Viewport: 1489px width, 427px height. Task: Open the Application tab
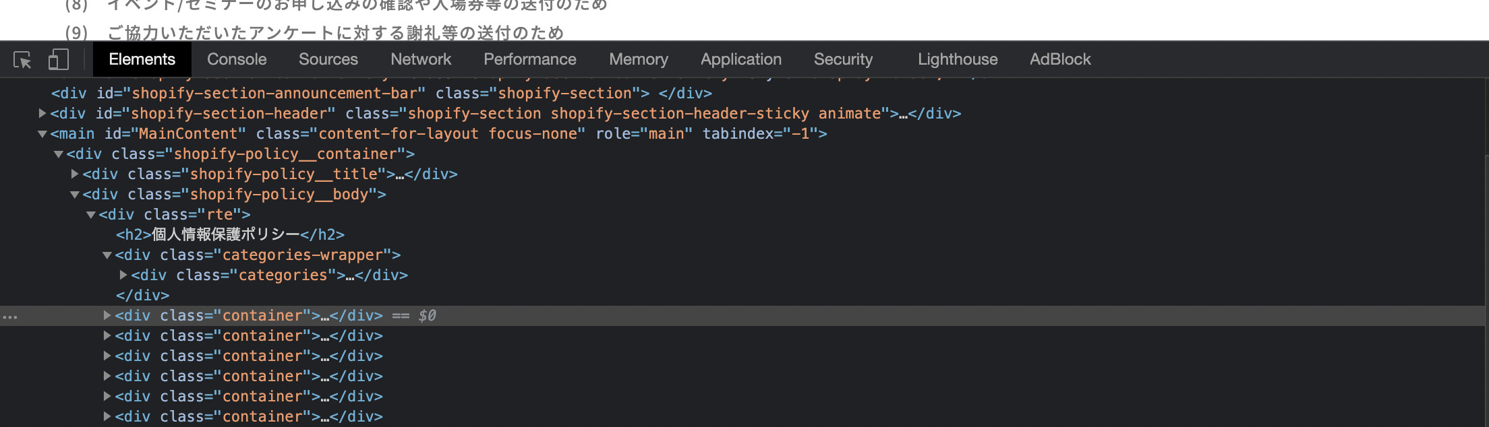(740, 59)
